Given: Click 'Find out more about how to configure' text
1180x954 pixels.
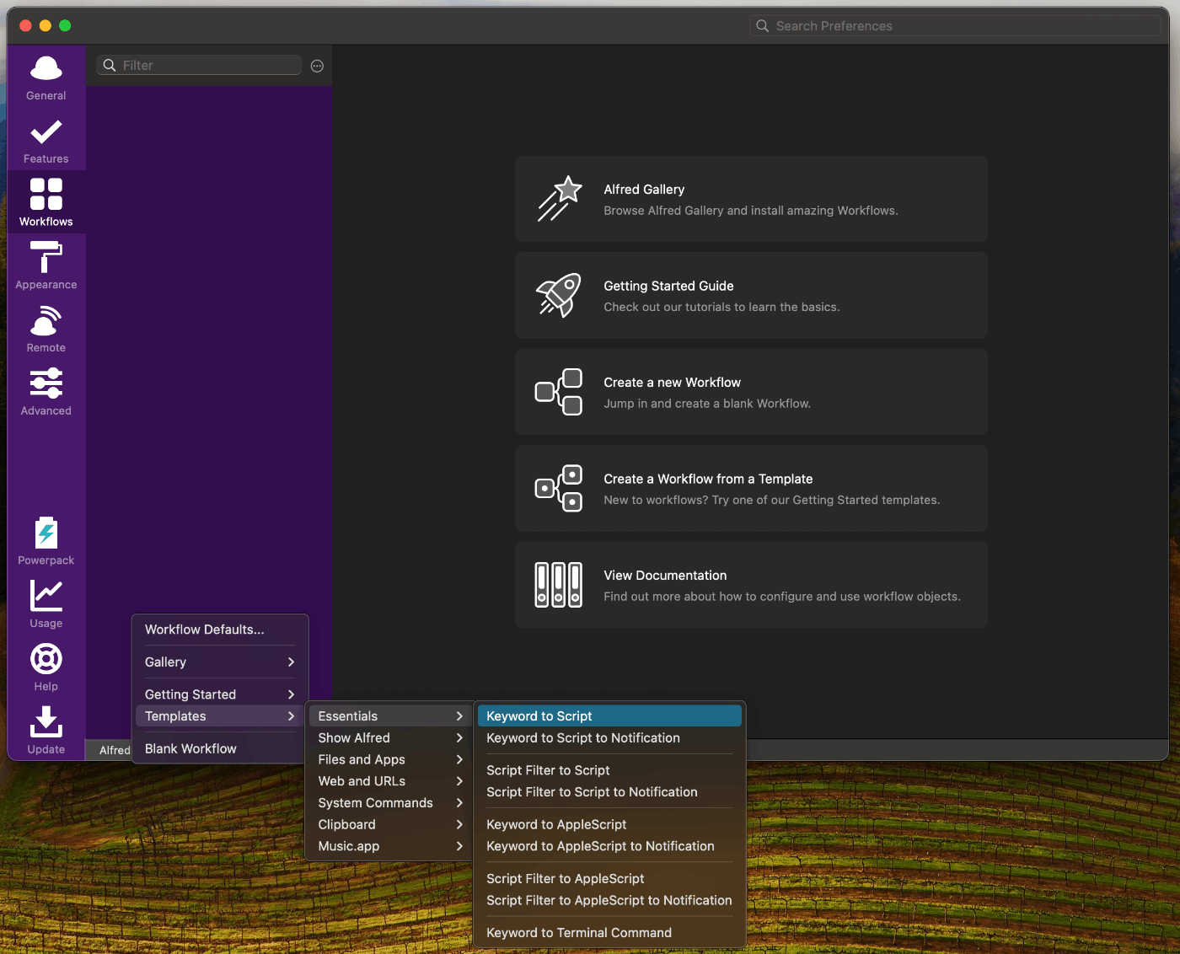Looking at the screenshot, I should 782,597.
